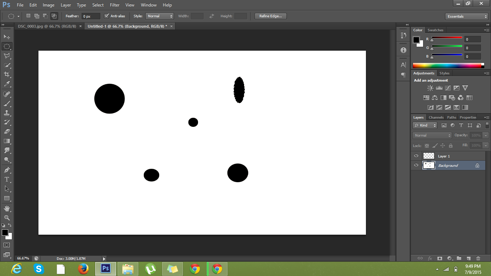Viewport: 491px width, 276px height.
Task: Click the color spectrum ramp
Action: 447,65
